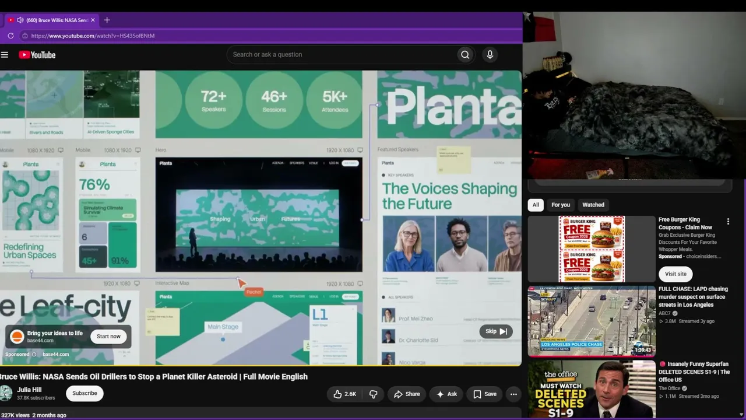The image size is (746, 420).
Task: Skip the advertisement
Action: click(x=496, y=331)
